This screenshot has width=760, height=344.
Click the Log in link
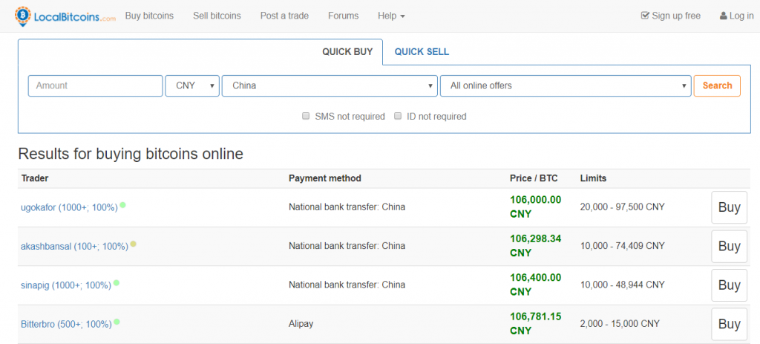(x=737, y=16)
